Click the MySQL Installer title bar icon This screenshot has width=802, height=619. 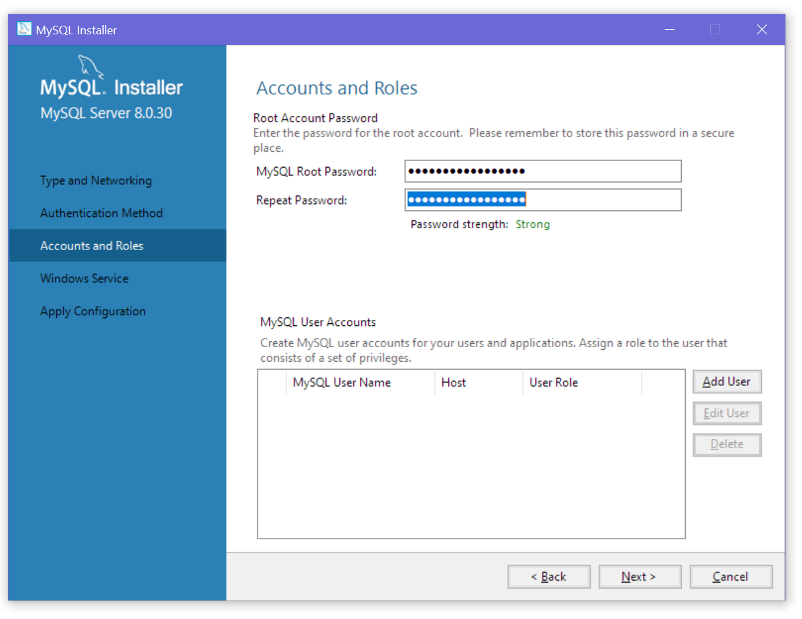pyautogui.click(x=24, y=29)
